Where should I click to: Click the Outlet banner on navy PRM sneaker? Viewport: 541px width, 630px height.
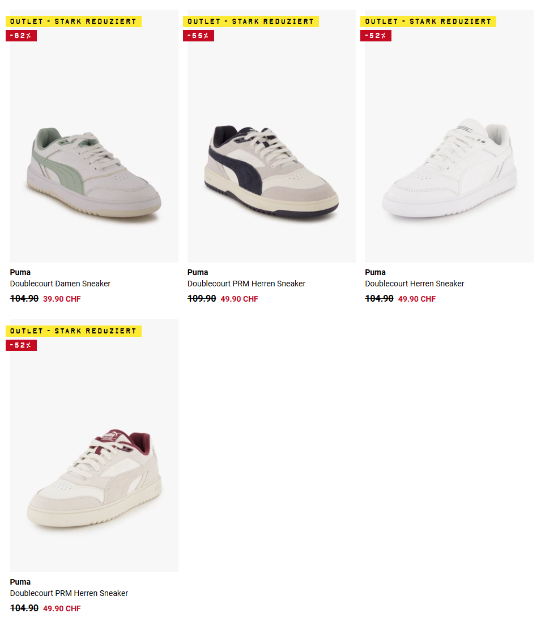coord(251,22)
